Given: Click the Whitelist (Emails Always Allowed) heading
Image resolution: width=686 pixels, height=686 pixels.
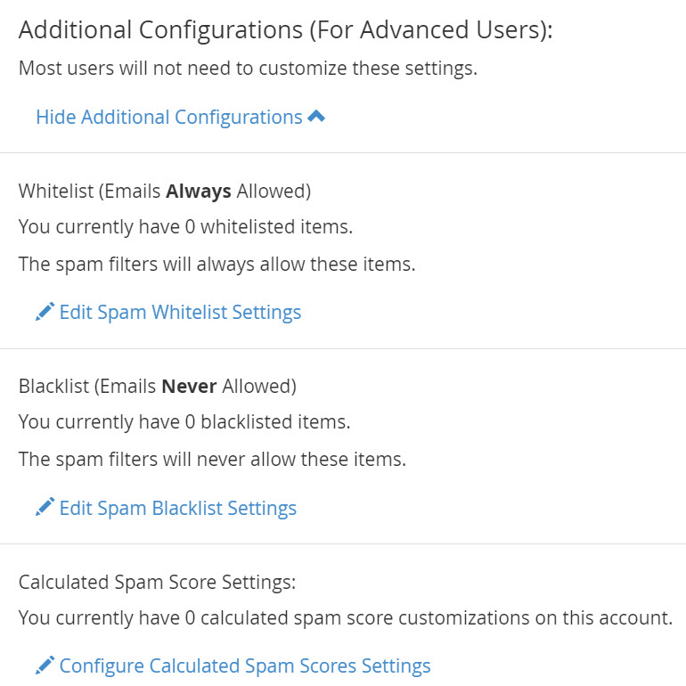Looking at the screenshot, I should 165,191.
